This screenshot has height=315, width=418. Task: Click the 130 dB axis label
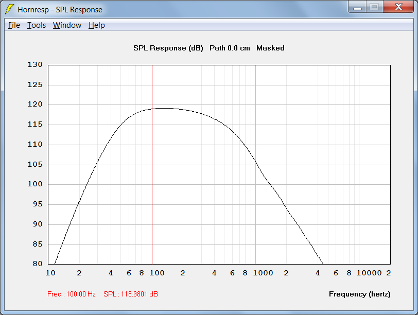[35, 64]
